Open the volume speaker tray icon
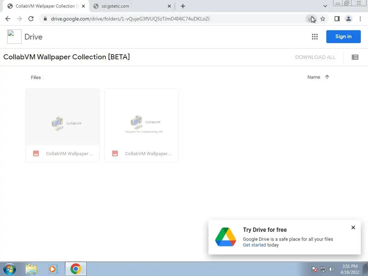 click(x=332, y=269)
